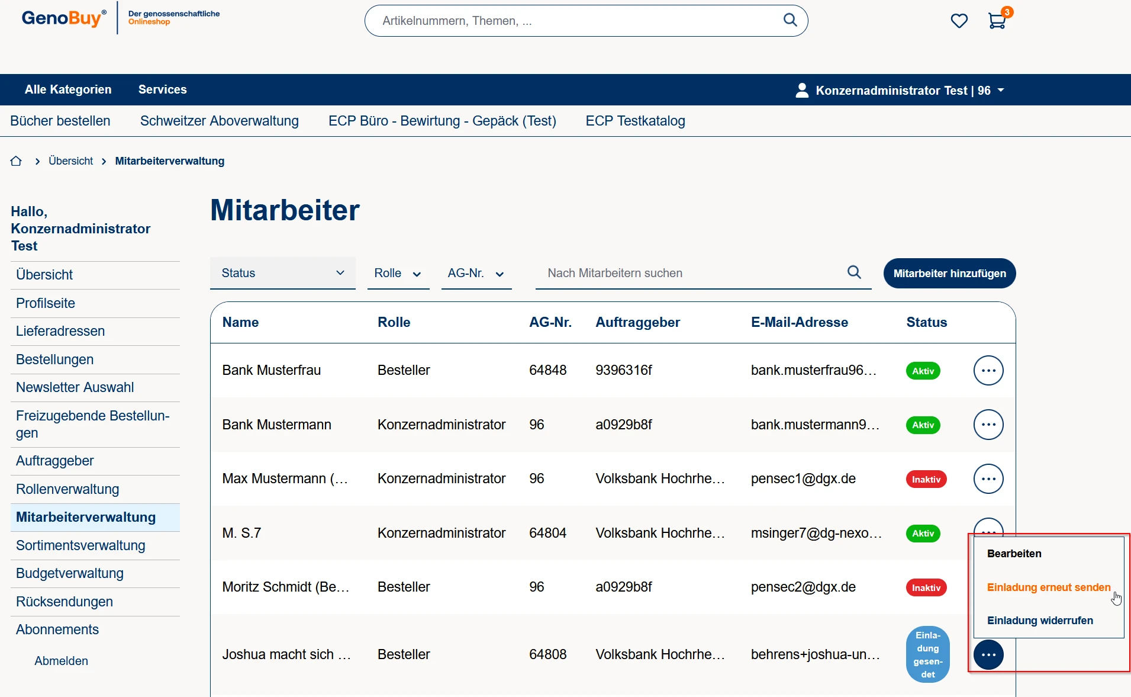Select Einladung widerrufen from context menu

pyautogui.click(x=1040, y=621)
